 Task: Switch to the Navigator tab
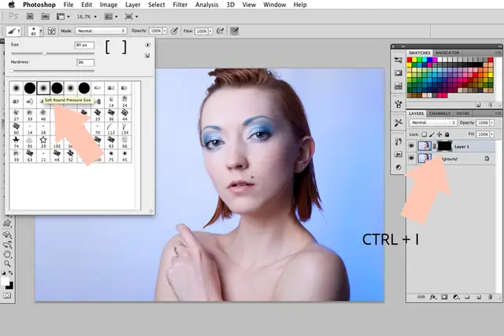click(447, 52)
